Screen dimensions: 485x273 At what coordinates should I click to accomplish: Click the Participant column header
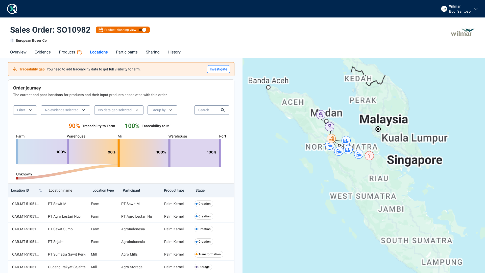[131, 190]
